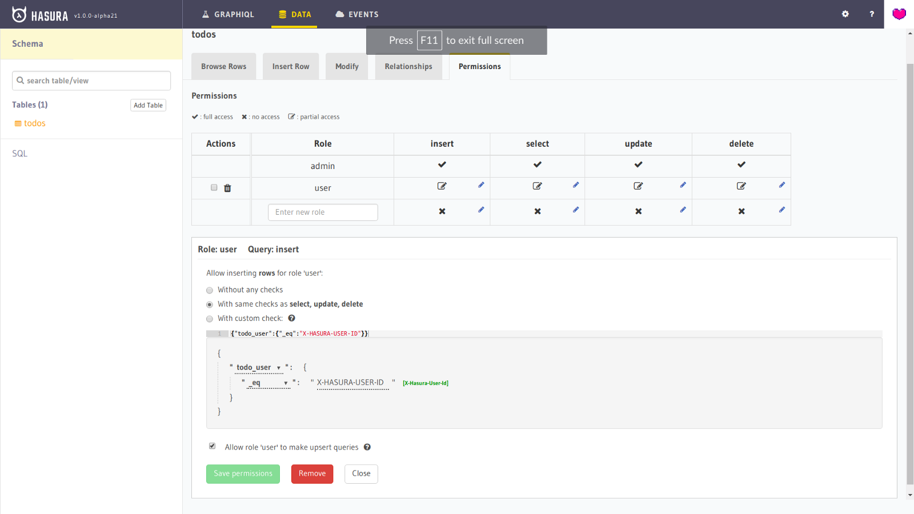The height and width of the screenshot is (514, 914).
Task: Toggle allow upsert queries checkbox
Action: pyautogui.click(x=213, y=446)
